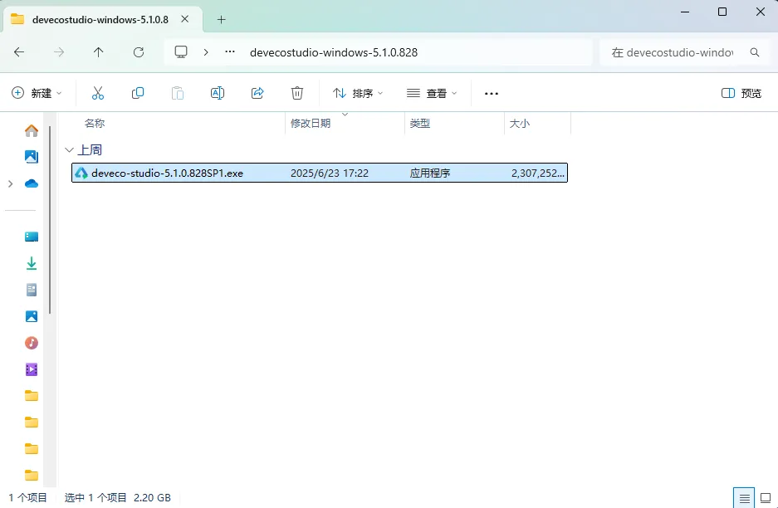Collapse the 上周 group
This screenshot has width=778, height=508.
pos(70,149)
